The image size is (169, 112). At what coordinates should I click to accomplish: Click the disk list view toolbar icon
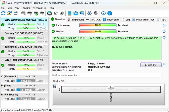pyautogui.click(x=15, y=13)
